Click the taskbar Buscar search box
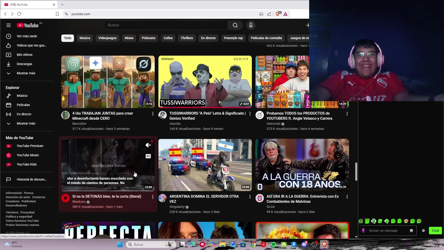 [151, 244]
